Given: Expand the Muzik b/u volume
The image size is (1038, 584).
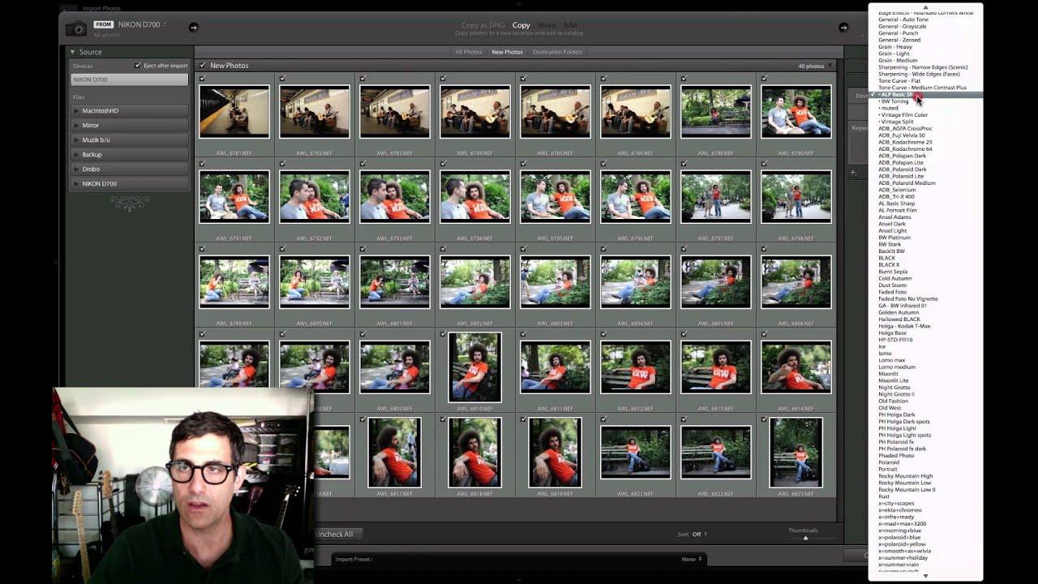Looking at the screenshot, I should point(77,140).
